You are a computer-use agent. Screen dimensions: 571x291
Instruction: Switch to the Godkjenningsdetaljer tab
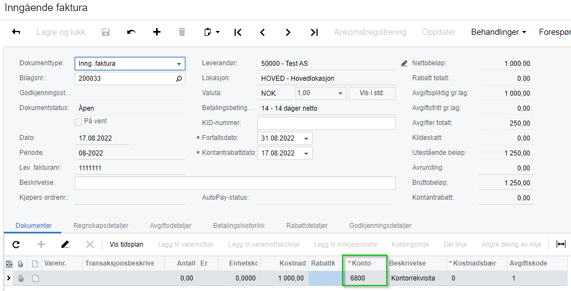point(380,226)
